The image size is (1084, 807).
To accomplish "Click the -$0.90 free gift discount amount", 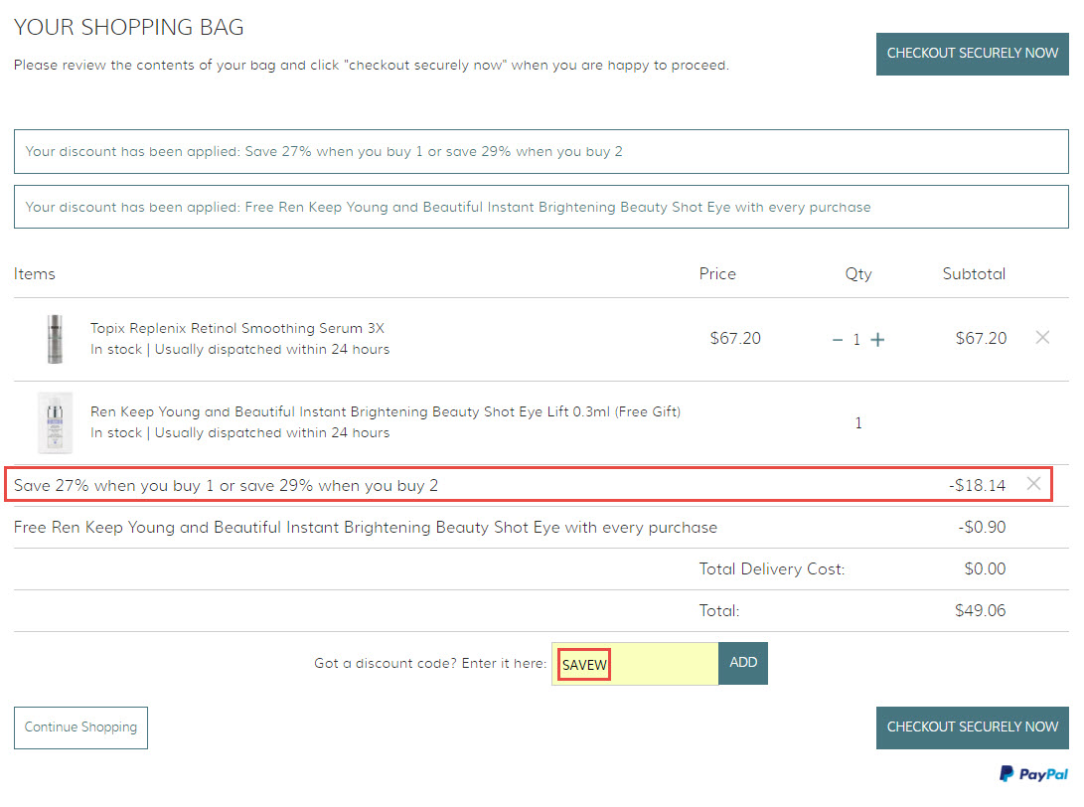I will click(982, 527).
